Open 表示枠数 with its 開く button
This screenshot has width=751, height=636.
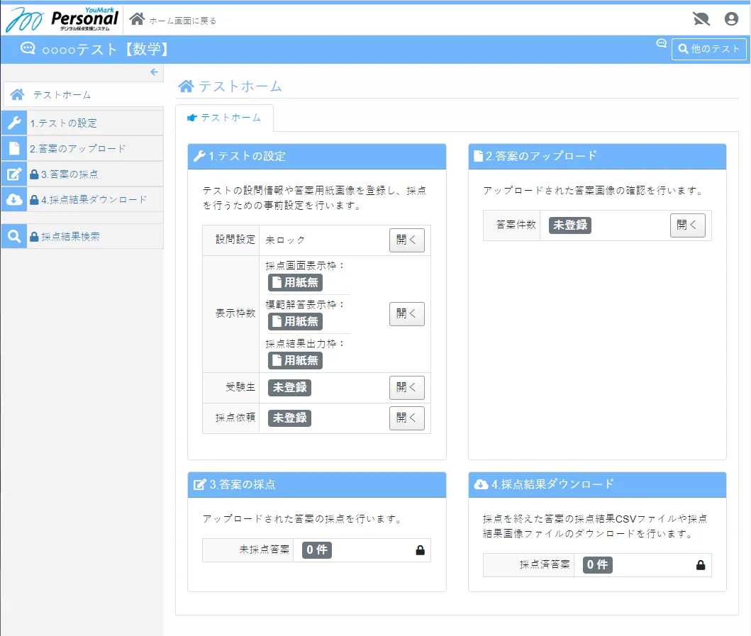[x=406, y=313]
